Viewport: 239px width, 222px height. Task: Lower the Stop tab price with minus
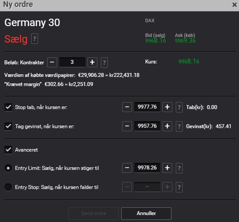127,107
